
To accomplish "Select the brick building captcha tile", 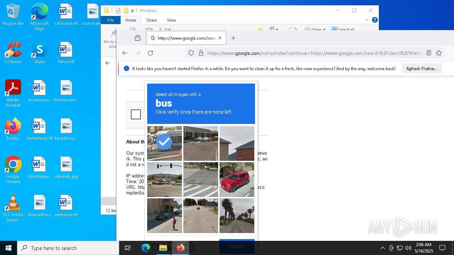I will coord(237,143).
